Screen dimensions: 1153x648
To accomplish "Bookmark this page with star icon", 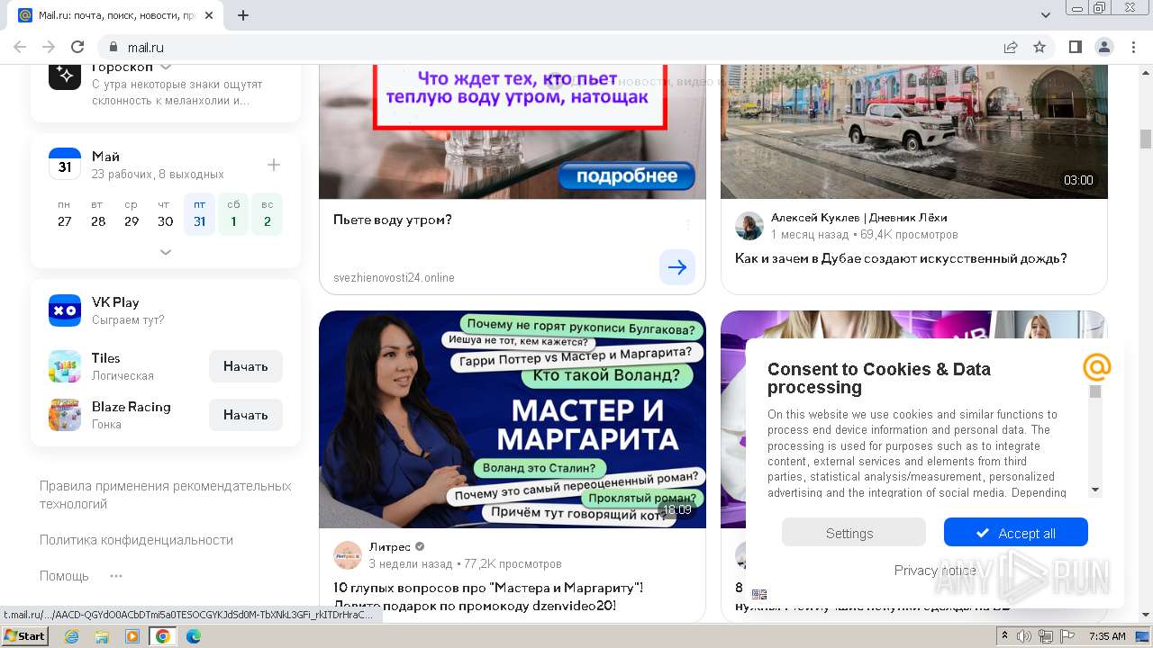I will point(1040,47).
